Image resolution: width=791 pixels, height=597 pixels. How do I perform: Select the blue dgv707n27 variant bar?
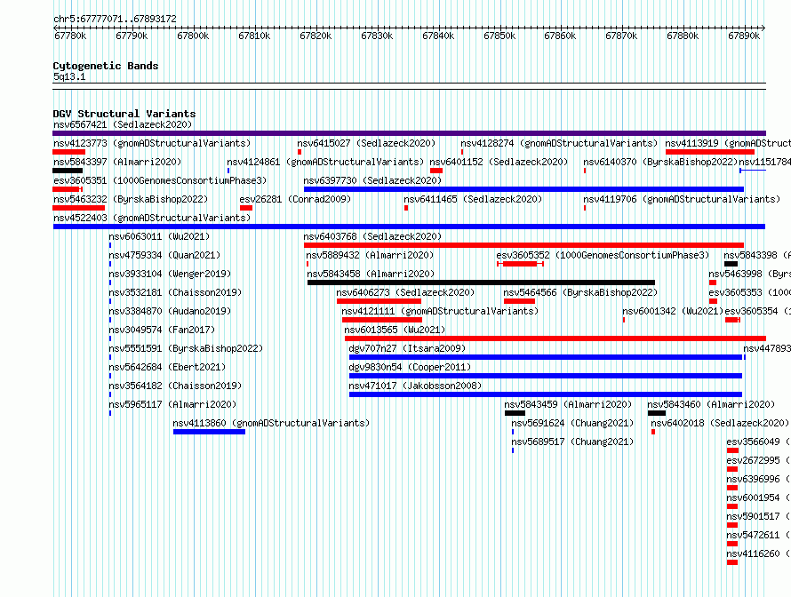point(546,357)
